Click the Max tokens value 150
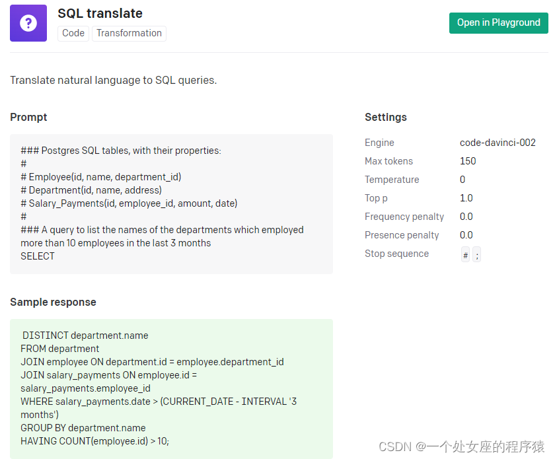This screenshot has width=555, height=459. [468, 161]
